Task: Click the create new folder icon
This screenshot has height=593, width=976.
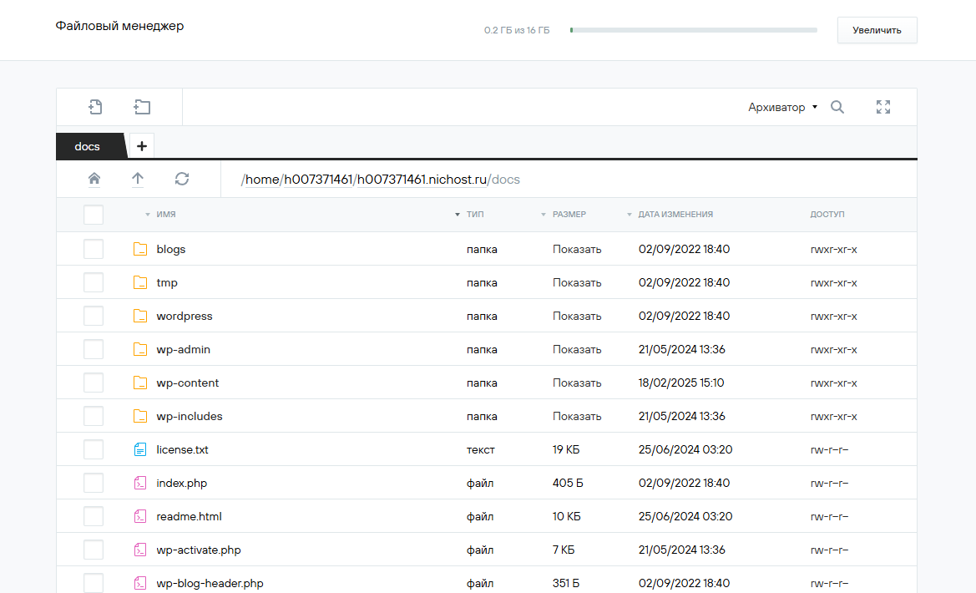Action: [142, 107]
